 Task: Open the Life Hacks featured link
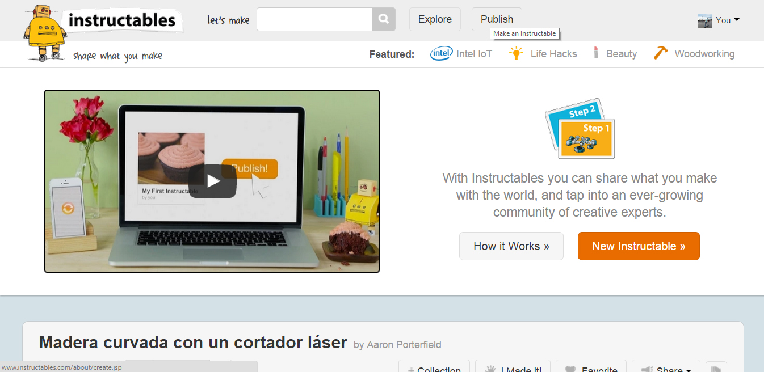pyautogui.click(x=553, y=54)
